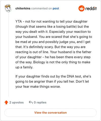Click the "0 replies" count label
101x121 pixels.
click(x=40, y=102)
